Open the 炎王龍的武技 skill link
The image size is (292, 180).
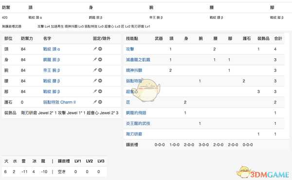138,123
